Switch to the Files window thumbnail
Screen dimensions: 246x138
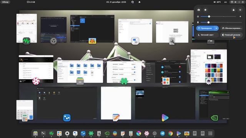[80, 72]
